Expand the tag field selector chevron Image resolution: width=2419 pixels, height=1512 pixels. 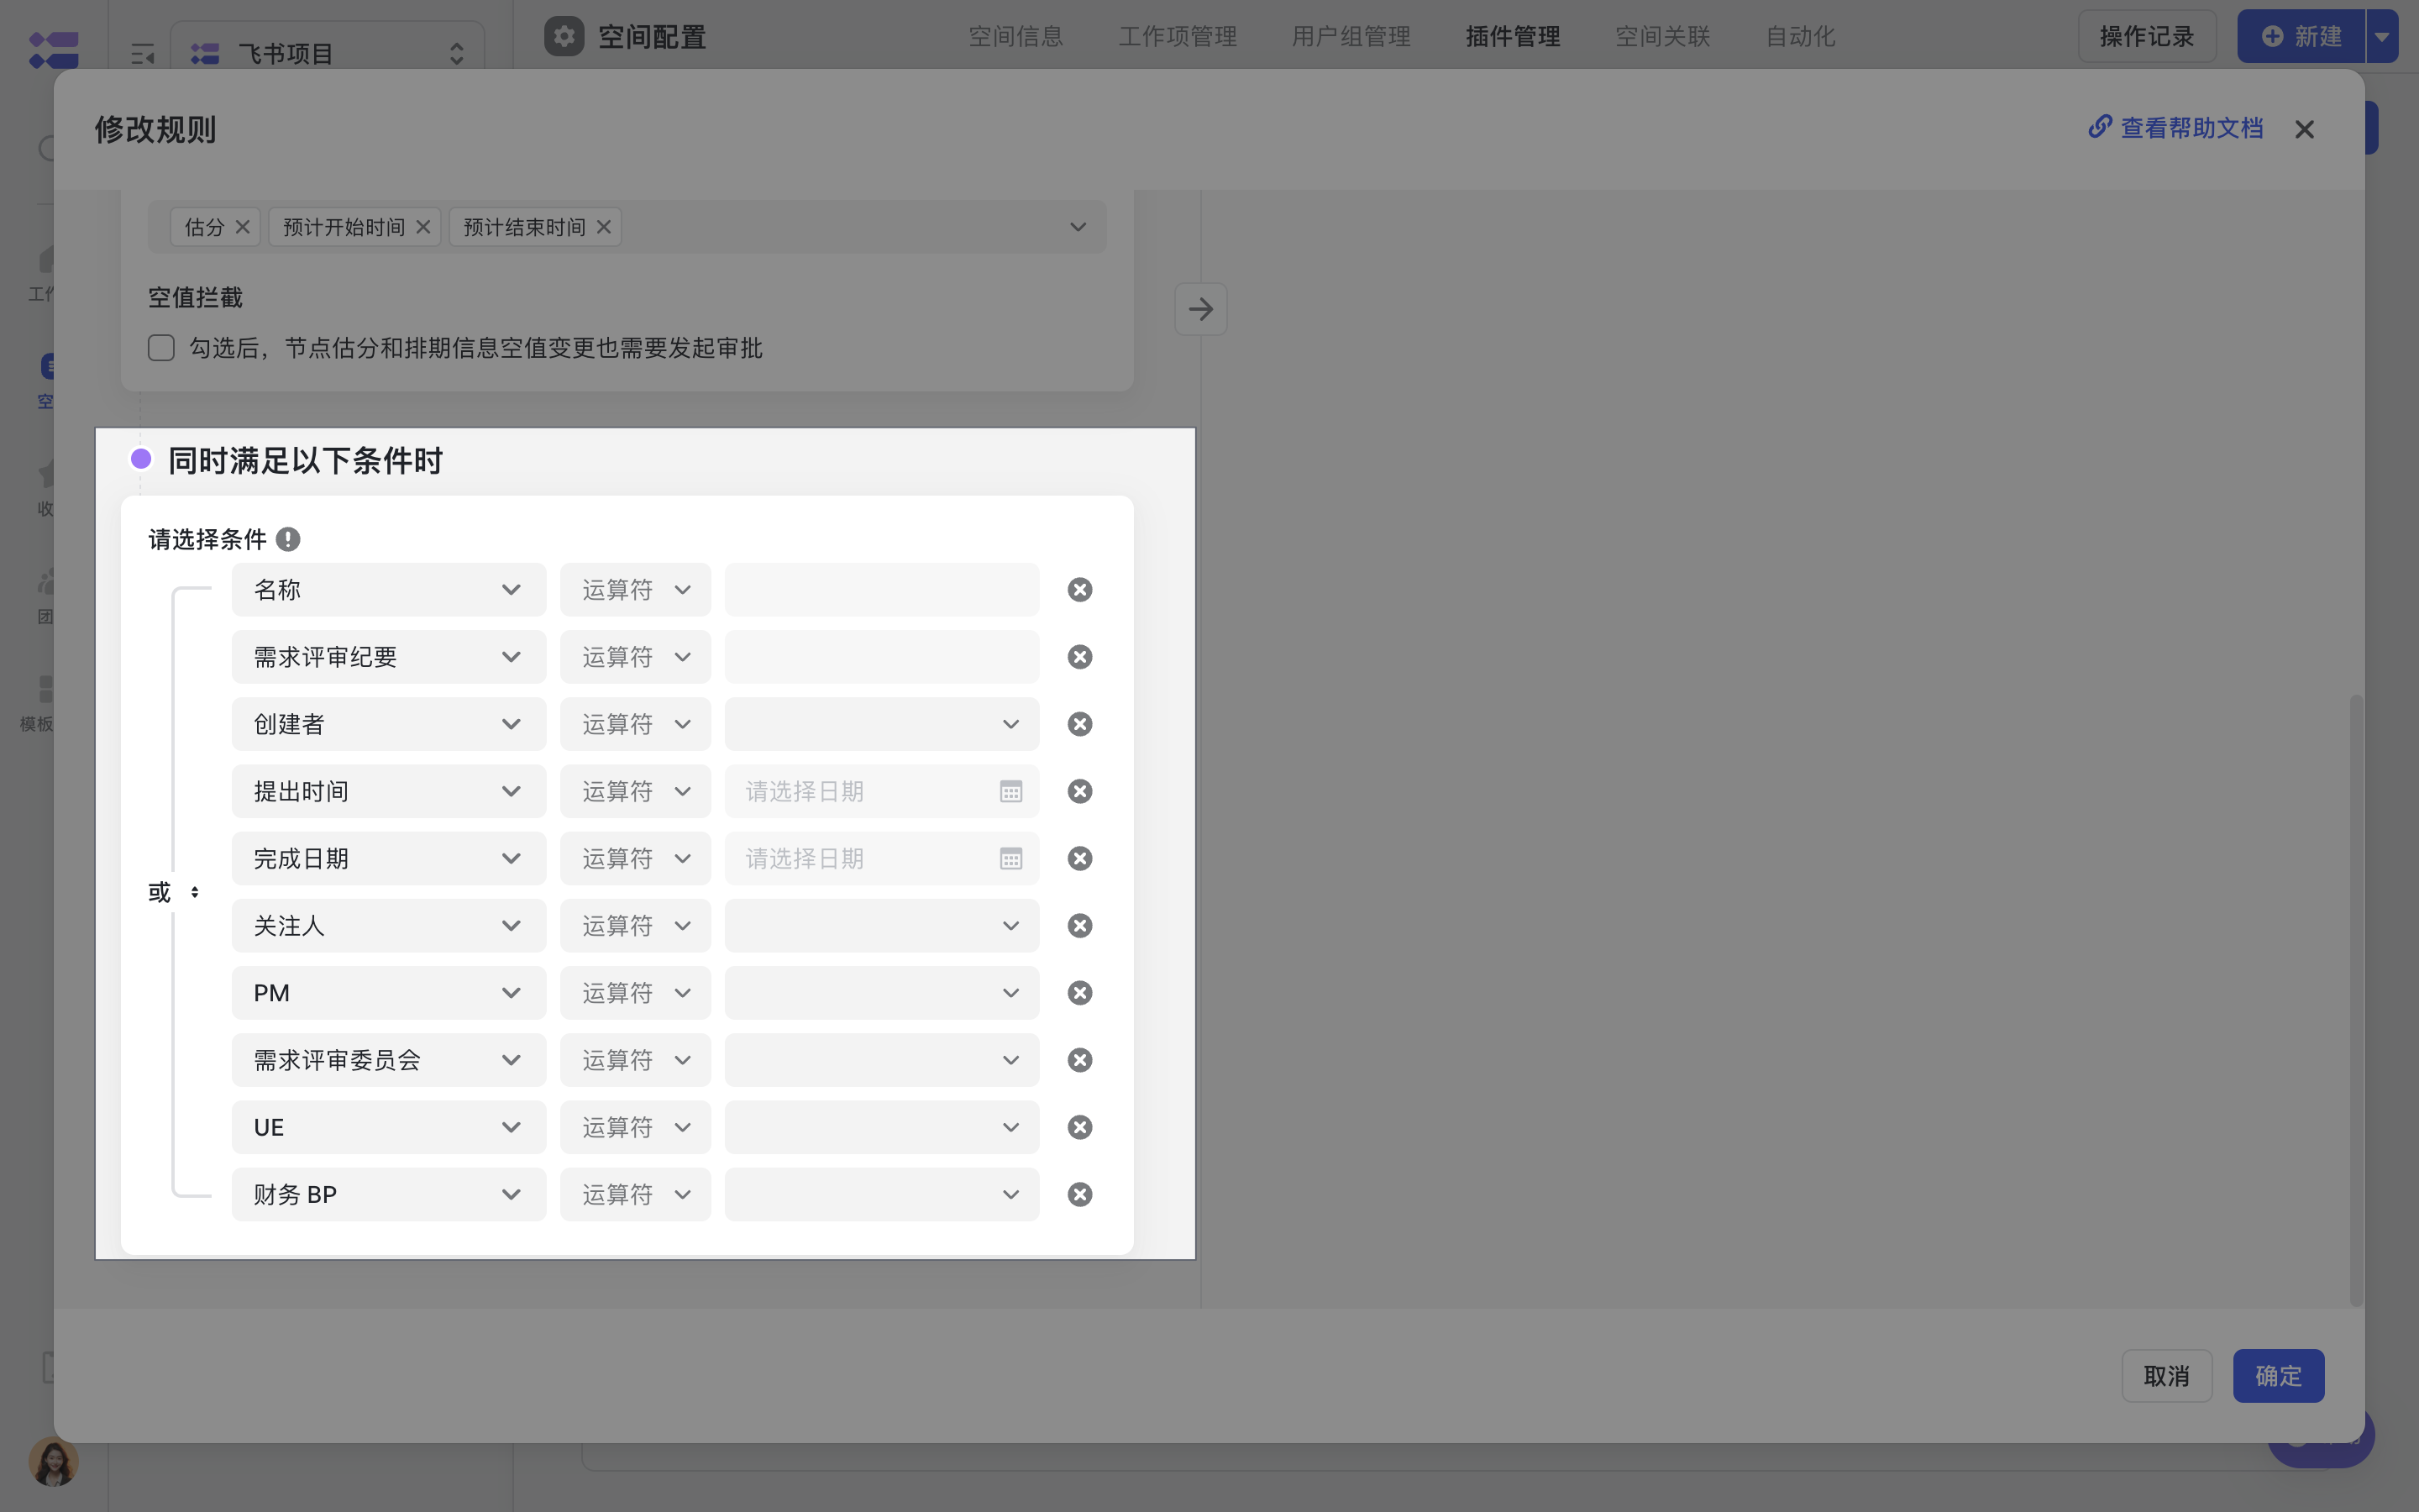coord(1078,227)
